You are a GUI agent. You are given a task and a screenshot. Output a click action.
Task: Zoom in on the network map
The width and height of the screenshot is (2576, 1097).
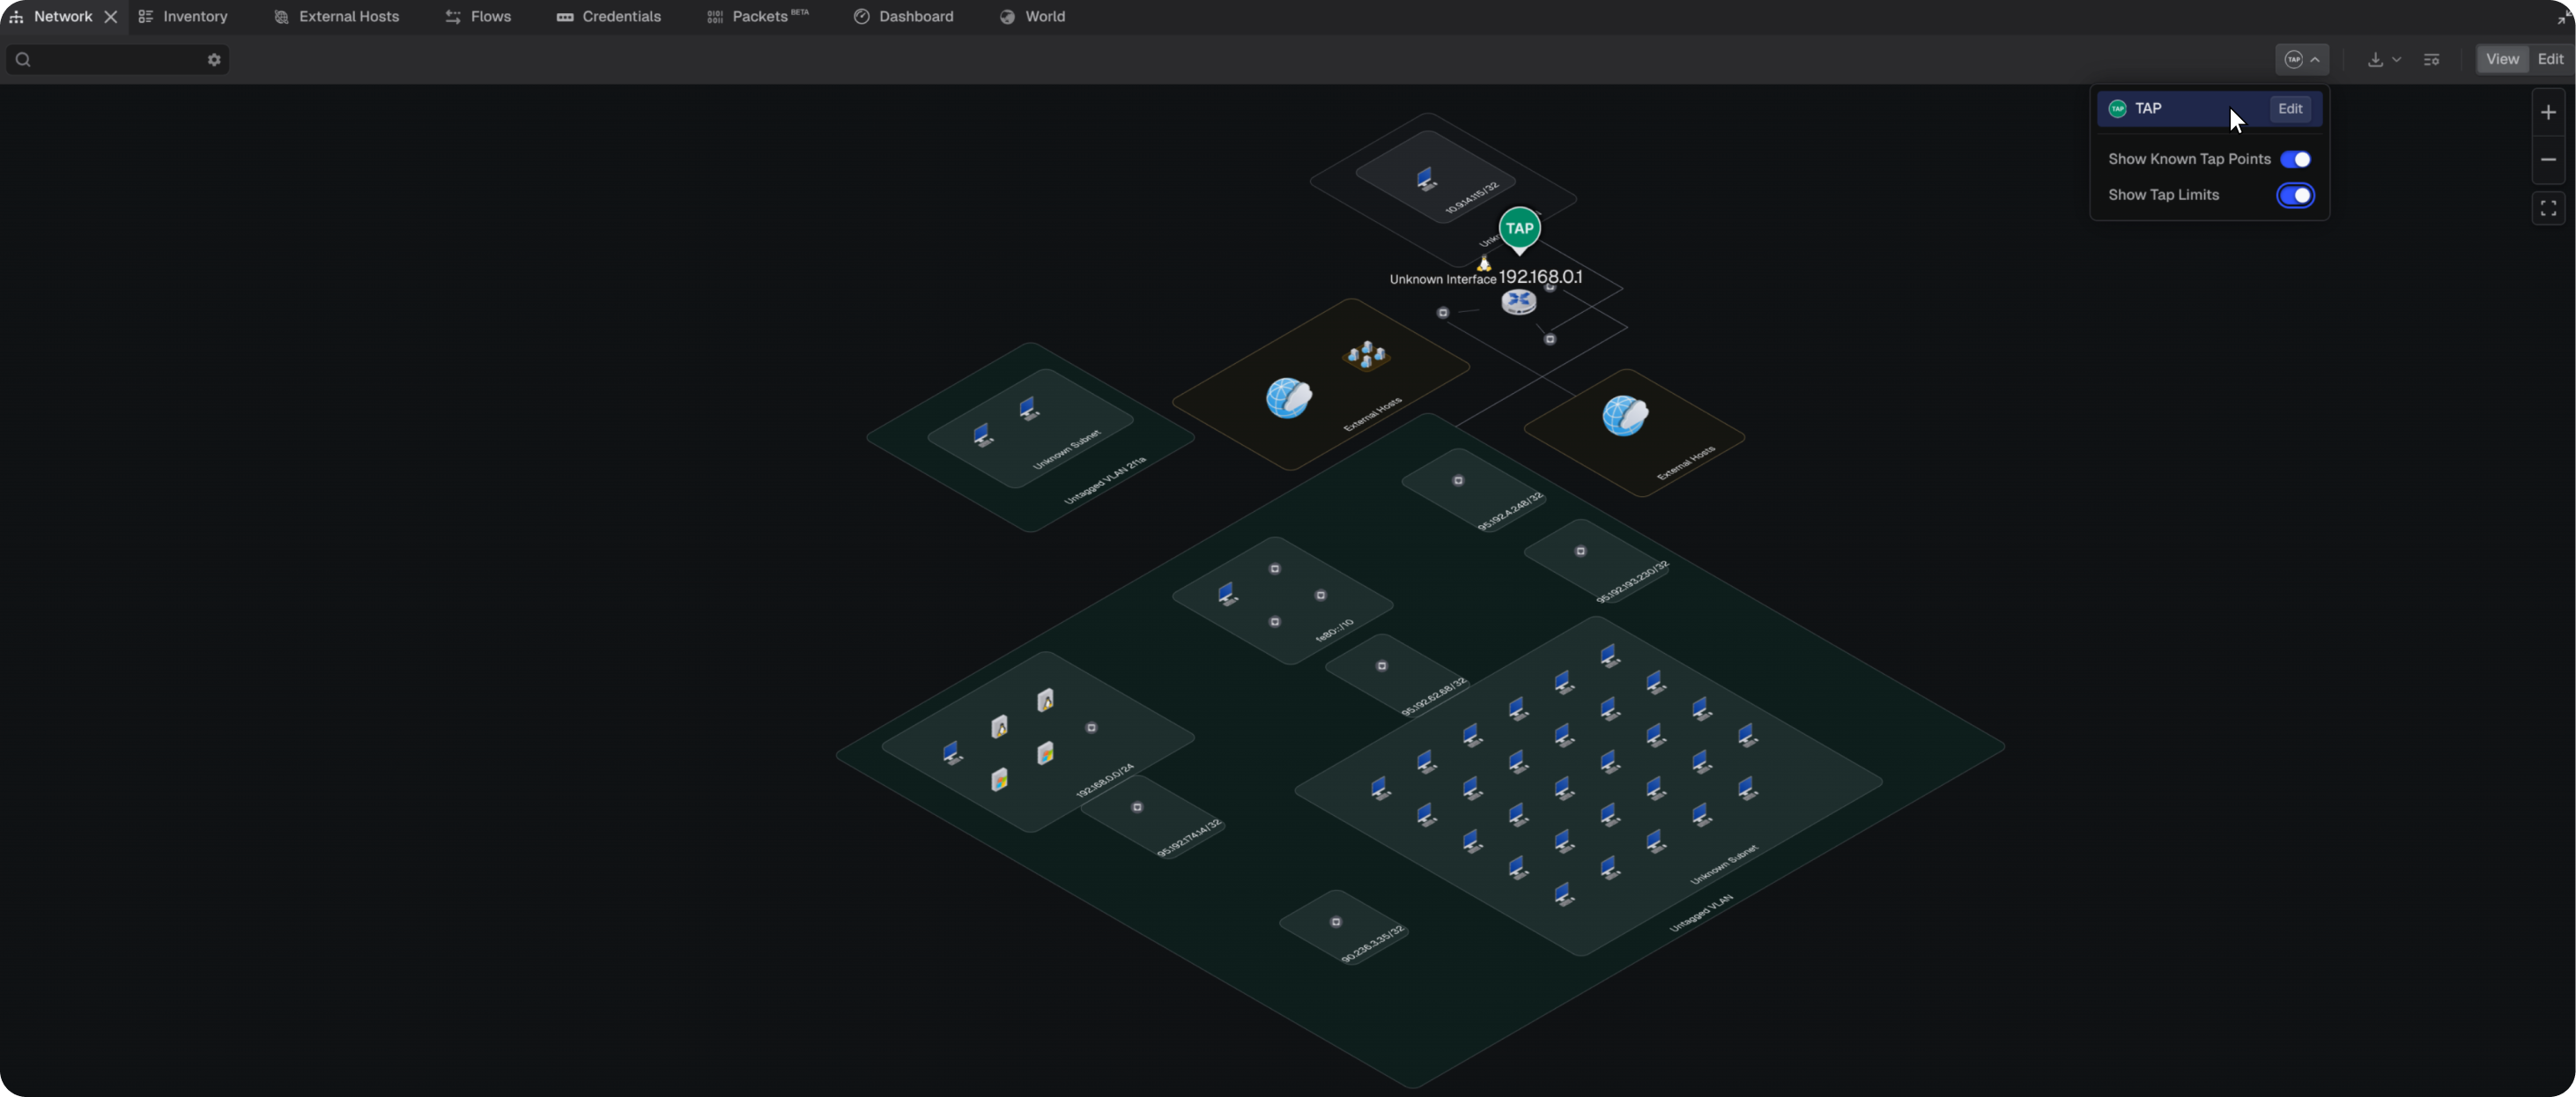pos(2548,112)
